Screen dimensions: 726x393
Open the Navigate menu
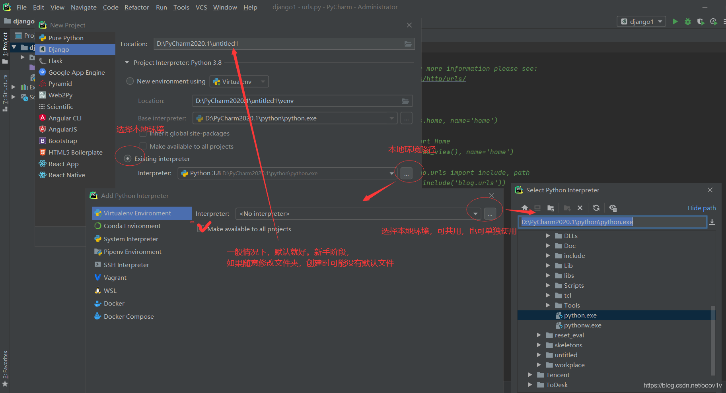pyautogui.click(x=84, y=7)
